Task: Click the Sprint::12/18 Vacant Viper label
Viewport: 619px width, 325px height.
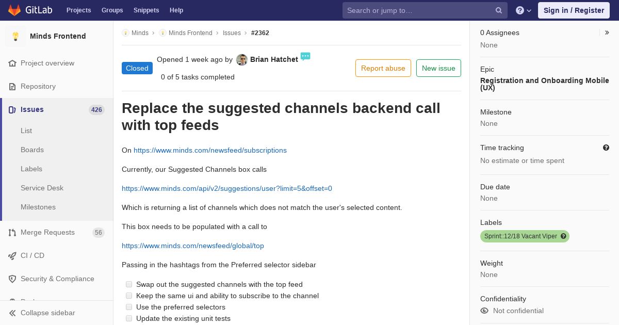Action: click(520, 236)
